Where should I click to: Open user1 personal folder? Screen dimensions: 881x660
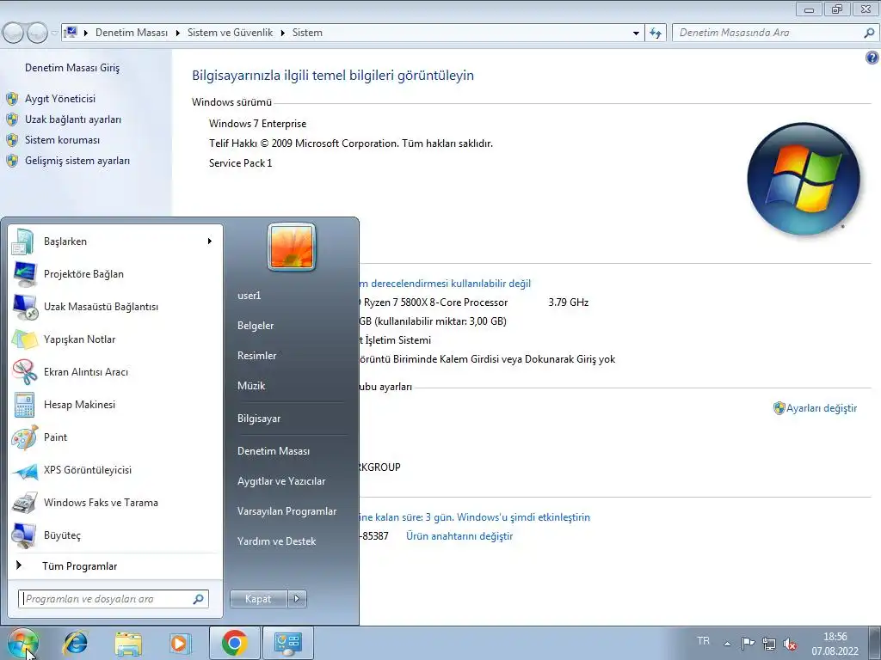[249, 296]
